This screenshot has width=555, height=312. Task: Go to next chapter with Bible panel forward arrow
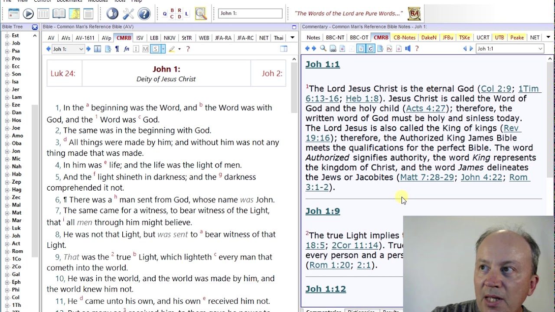[x=88, y=49]
